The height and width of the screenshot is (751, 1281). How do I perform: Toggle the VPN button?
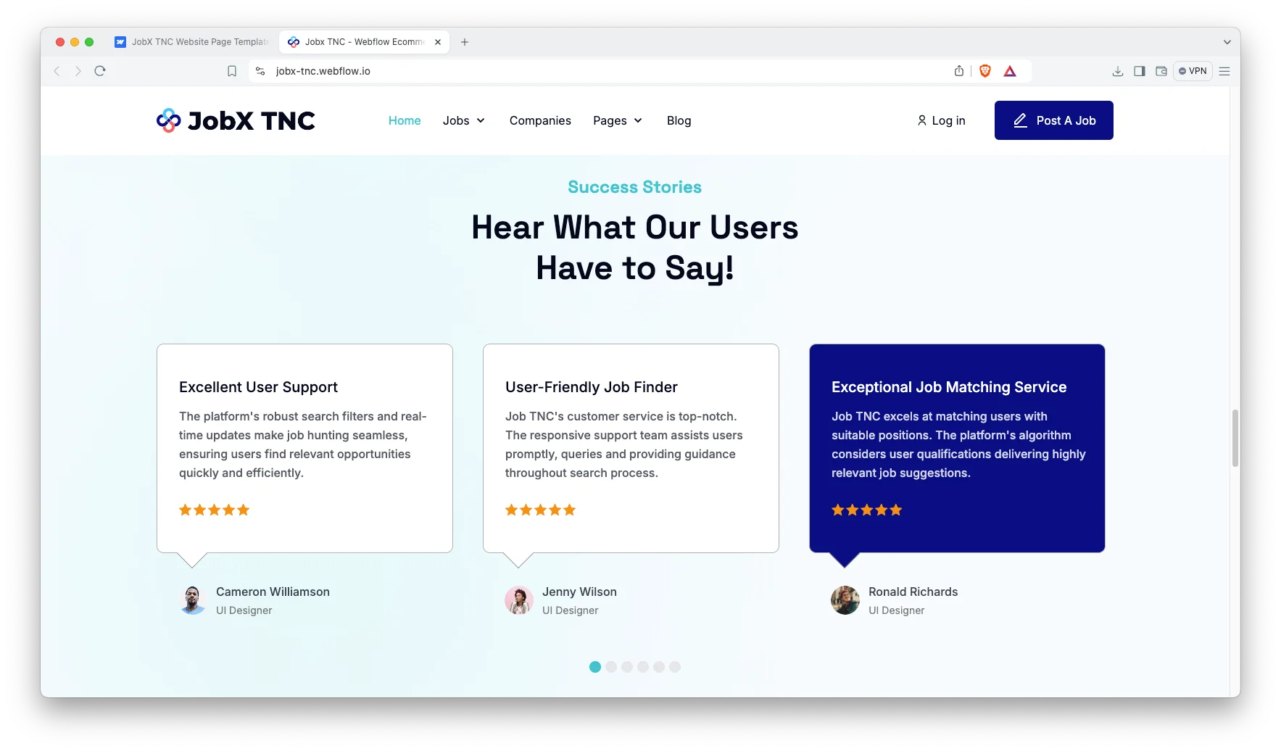[1193, 71]
